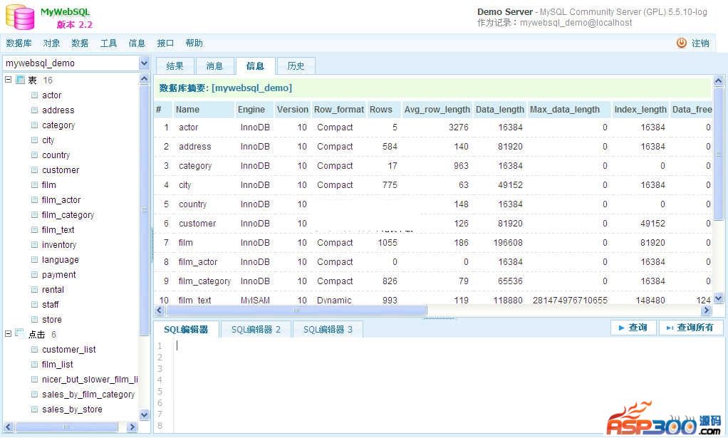Click the table icon beside film_text
728x438 pixels.
(34, 229)
